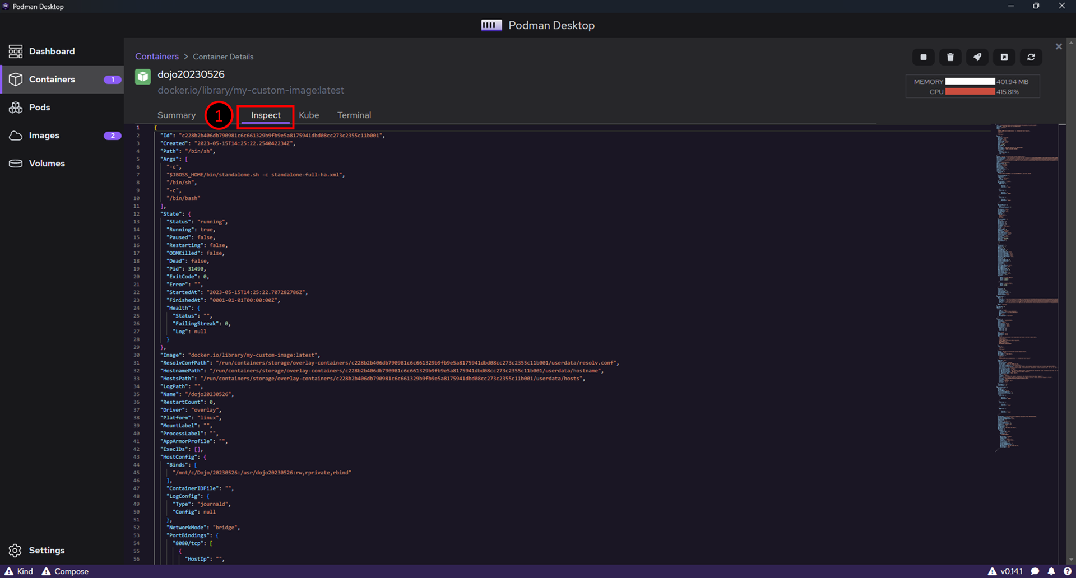
Task: Deploy container to Kubernetes with rocket icon
Action: 977,57
